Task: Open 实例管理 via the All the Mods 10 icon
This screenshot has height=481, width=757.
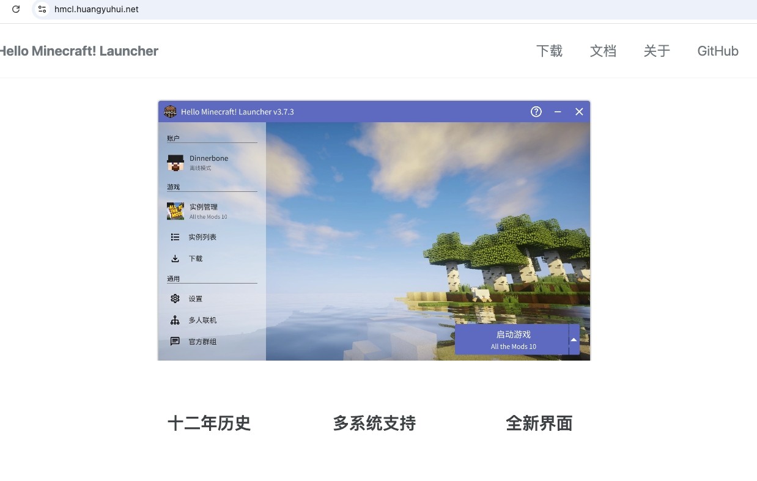Action: tap(175, 211)
